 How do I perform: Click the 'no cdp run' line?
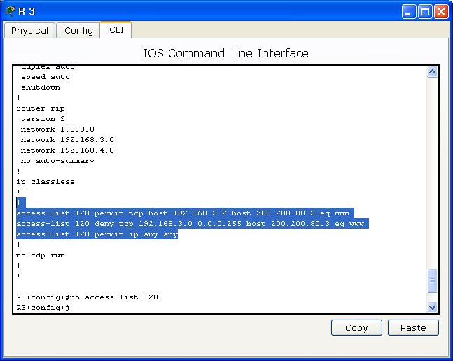(x=41, y=255)
